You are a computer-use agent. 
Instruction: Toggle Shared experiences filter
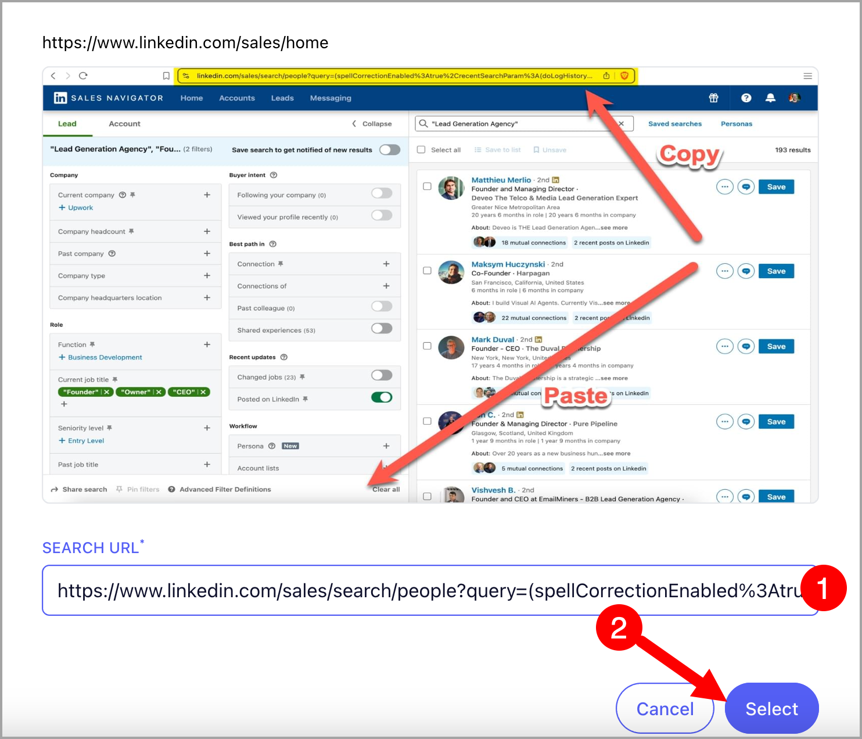[382, 328]
